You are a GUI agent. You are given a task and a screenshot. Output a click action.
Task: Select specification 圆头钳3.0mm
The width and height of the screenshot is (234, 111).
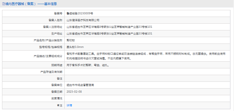click(75, 47)
